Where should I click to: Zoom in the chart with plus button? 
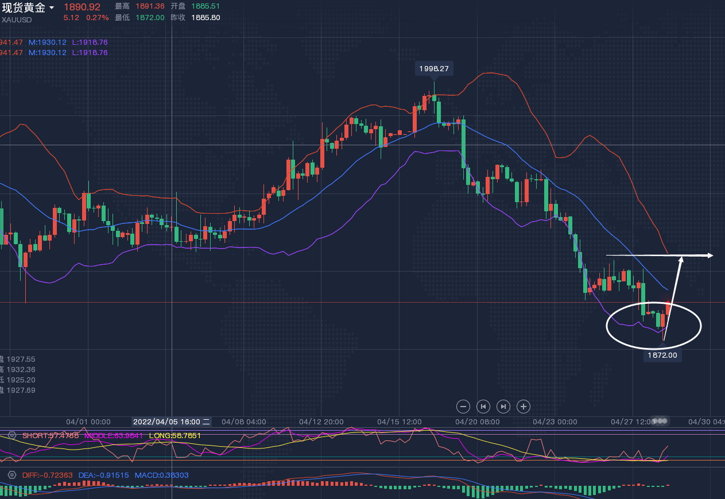coord(523,407)
